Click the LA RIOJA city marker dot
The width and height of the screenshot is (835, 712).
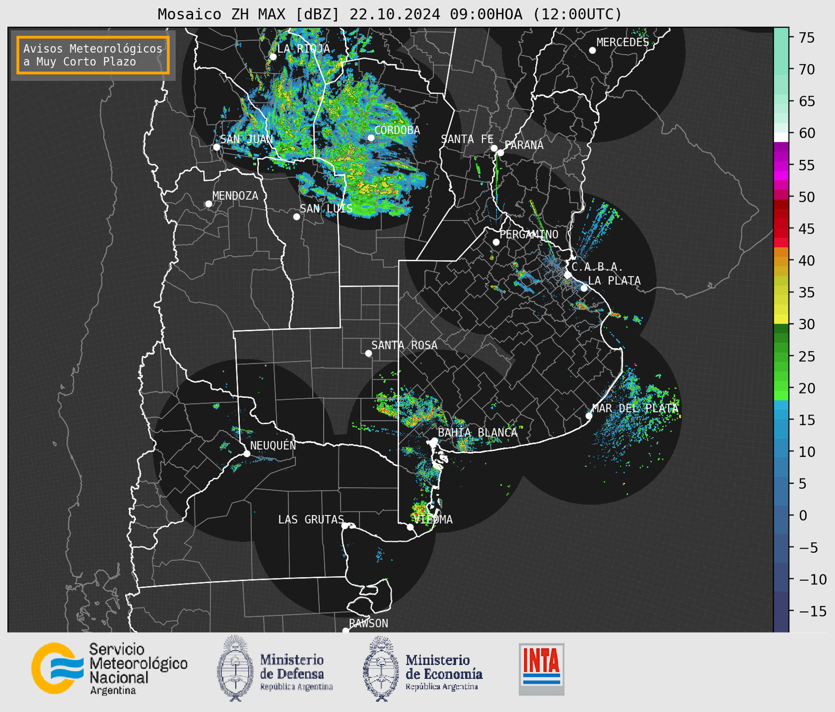pyautogui.click(x=273, y=57)
